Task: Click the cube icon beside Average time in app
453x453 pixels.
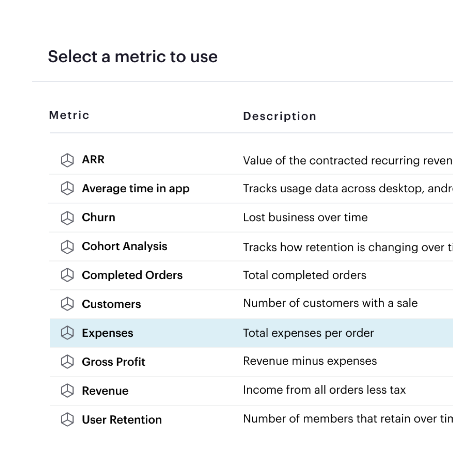Action: click(x=67, y=189)
